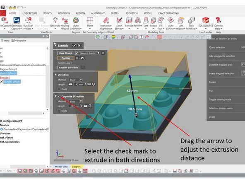The width and height of the screenshot is (245, 184).
Task: Run the Auto Surface tool
Action: click(171, 23)
